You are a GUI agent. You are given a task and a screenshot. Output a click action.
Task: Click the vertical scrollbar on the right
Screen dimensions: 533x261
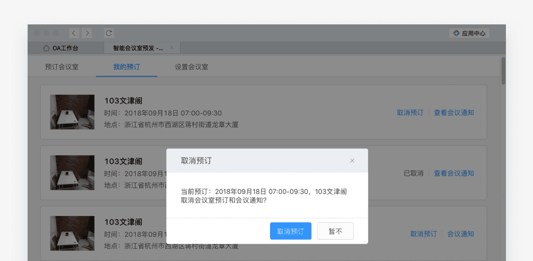(503, 71)
